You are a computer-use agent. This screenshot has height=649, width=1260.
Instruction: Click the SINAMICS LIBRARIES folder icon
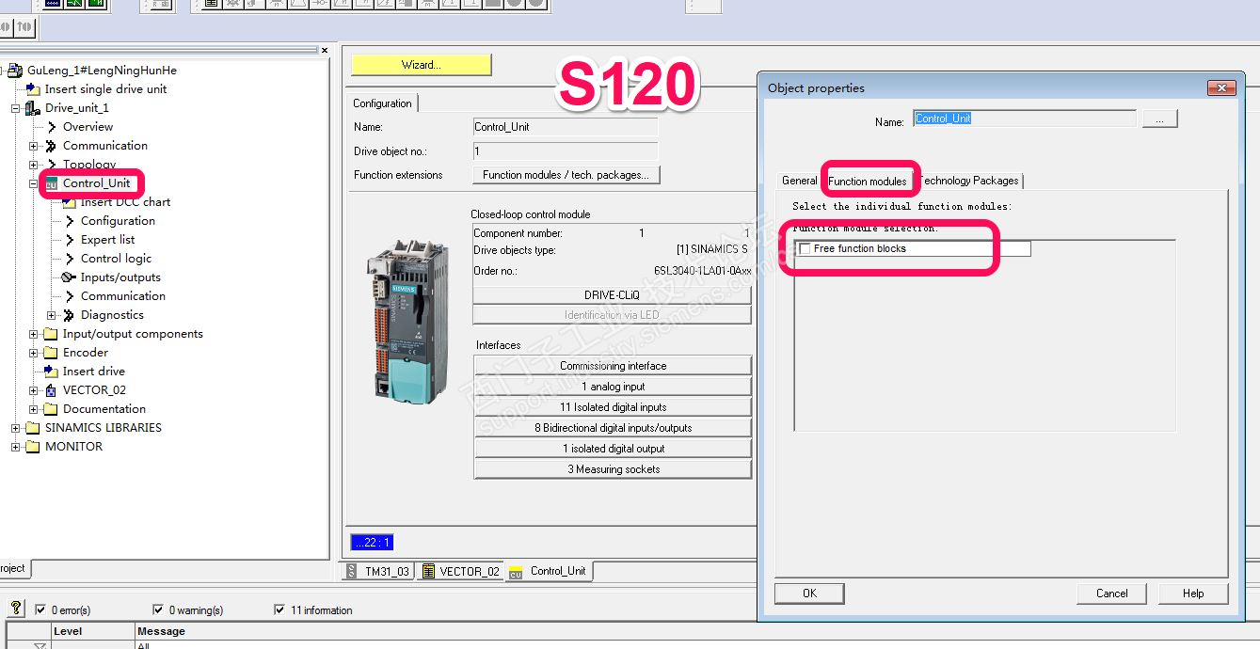pyautogui.click(x=34, y=428)
